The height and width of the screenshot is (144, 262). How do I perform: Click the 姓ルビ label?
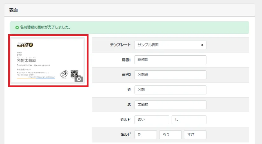125,120
